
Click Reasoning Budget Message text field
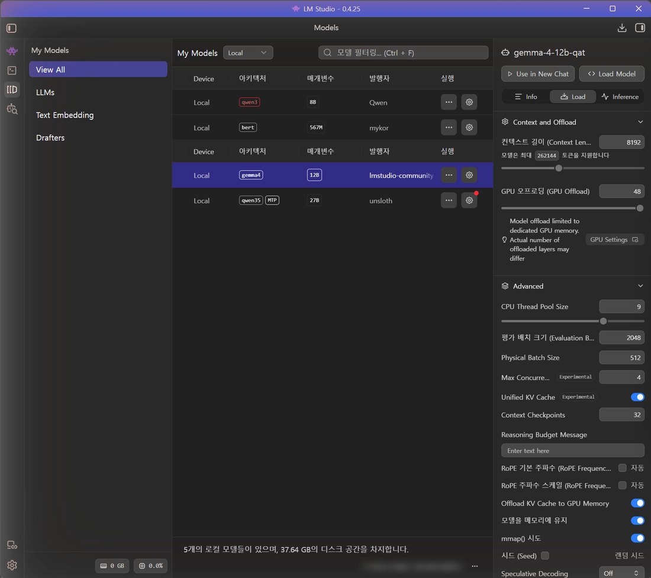click(572, 451)
